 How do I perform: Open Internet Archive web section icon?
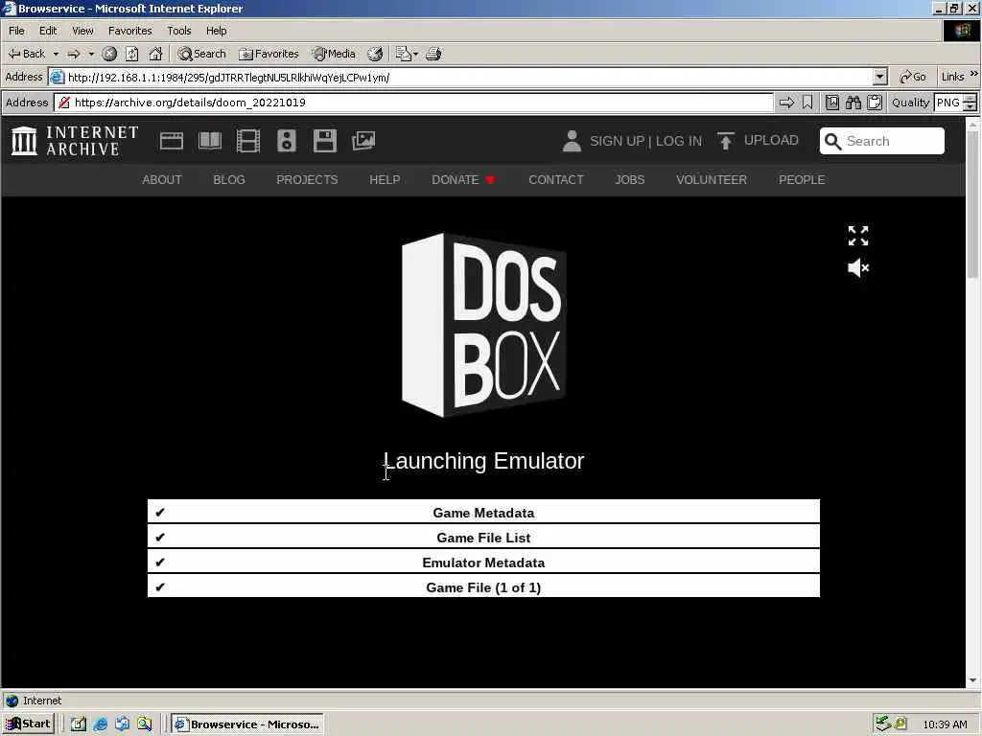[172, 141]
